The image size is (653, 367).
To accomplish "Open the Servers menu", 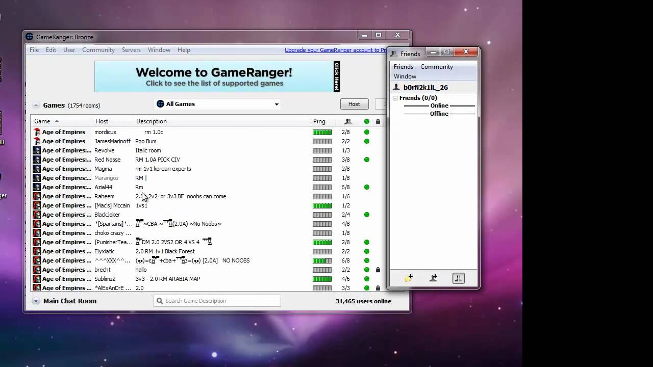I will [131, 50].
